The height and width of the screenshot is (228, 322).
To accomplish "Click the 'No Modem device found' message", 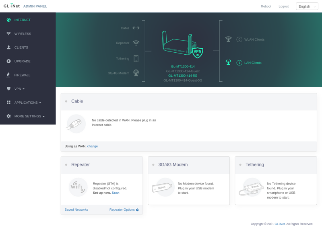I will [196, 188].
